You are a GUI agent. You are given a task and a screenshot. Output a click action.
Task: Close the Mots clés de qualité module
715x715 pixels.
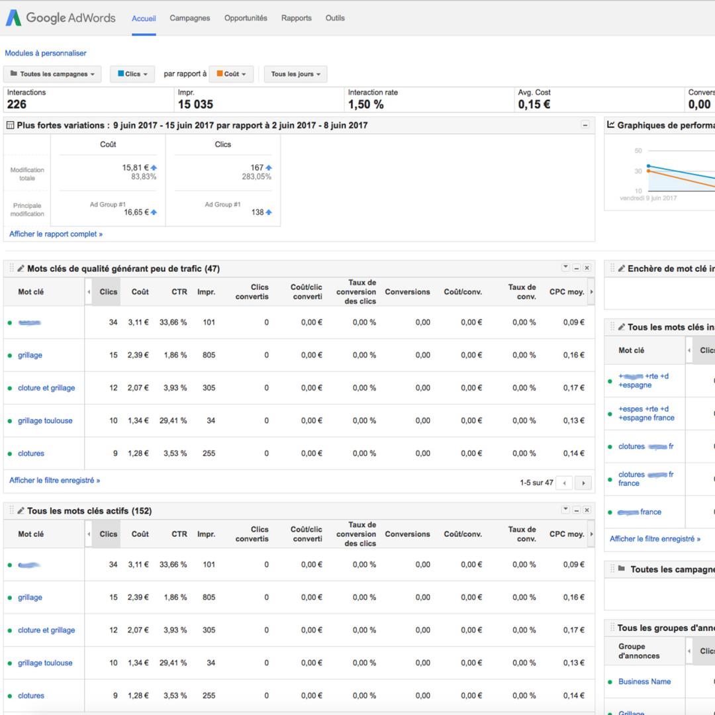(587, 268)
